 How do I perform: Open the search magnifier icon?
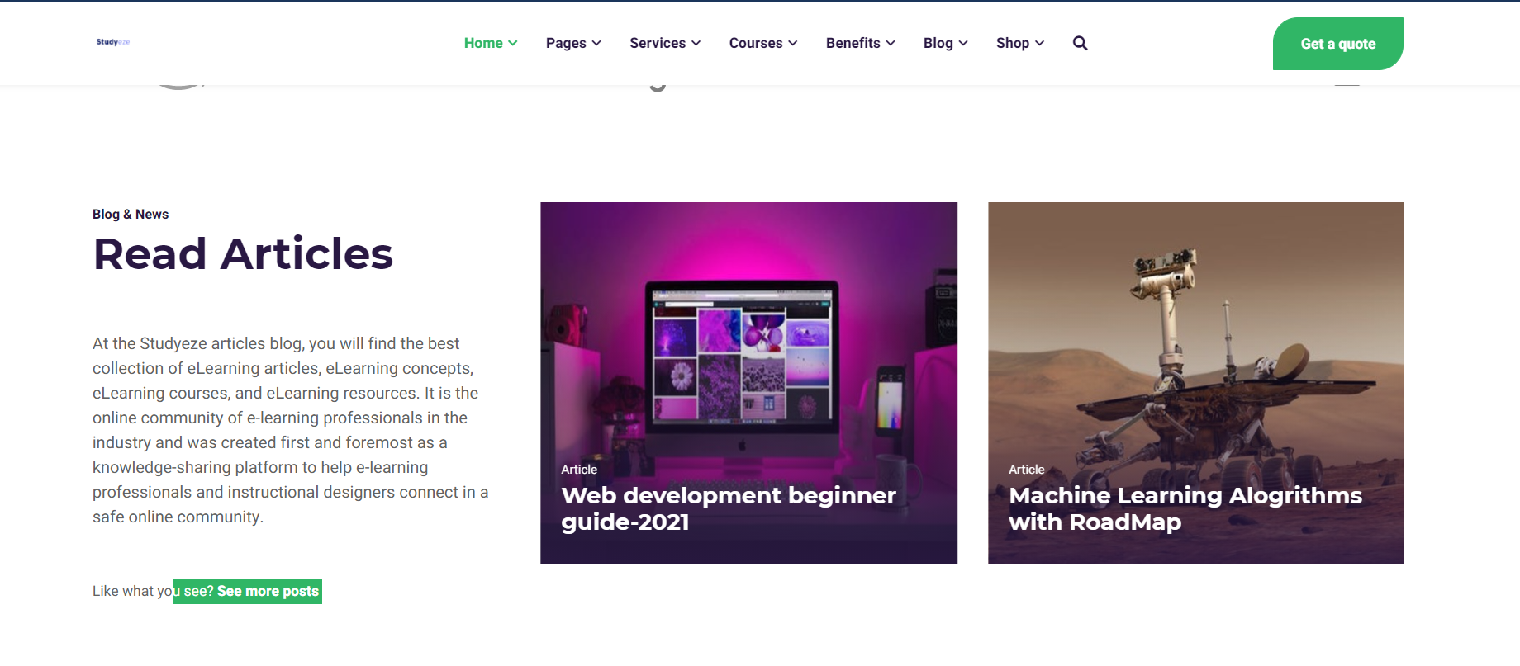(1080, 43)
